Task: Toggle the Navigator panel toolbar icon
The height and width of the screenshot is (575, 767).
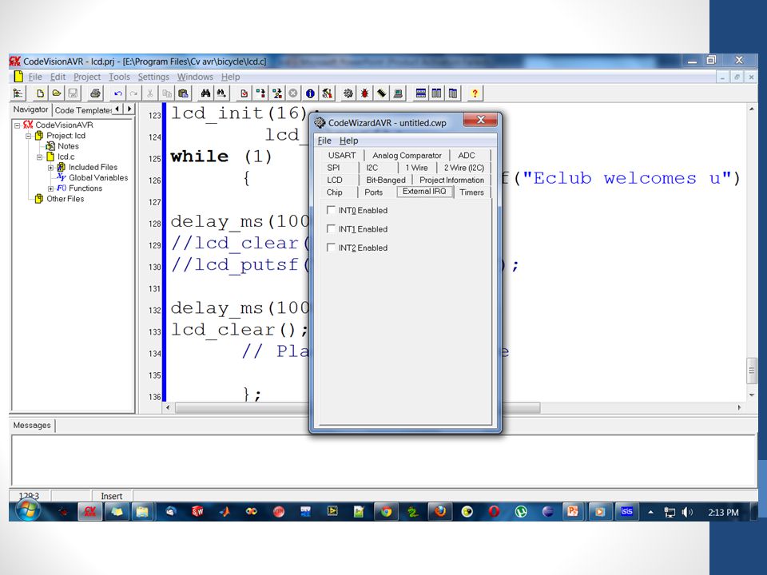Action: point(18,93)
